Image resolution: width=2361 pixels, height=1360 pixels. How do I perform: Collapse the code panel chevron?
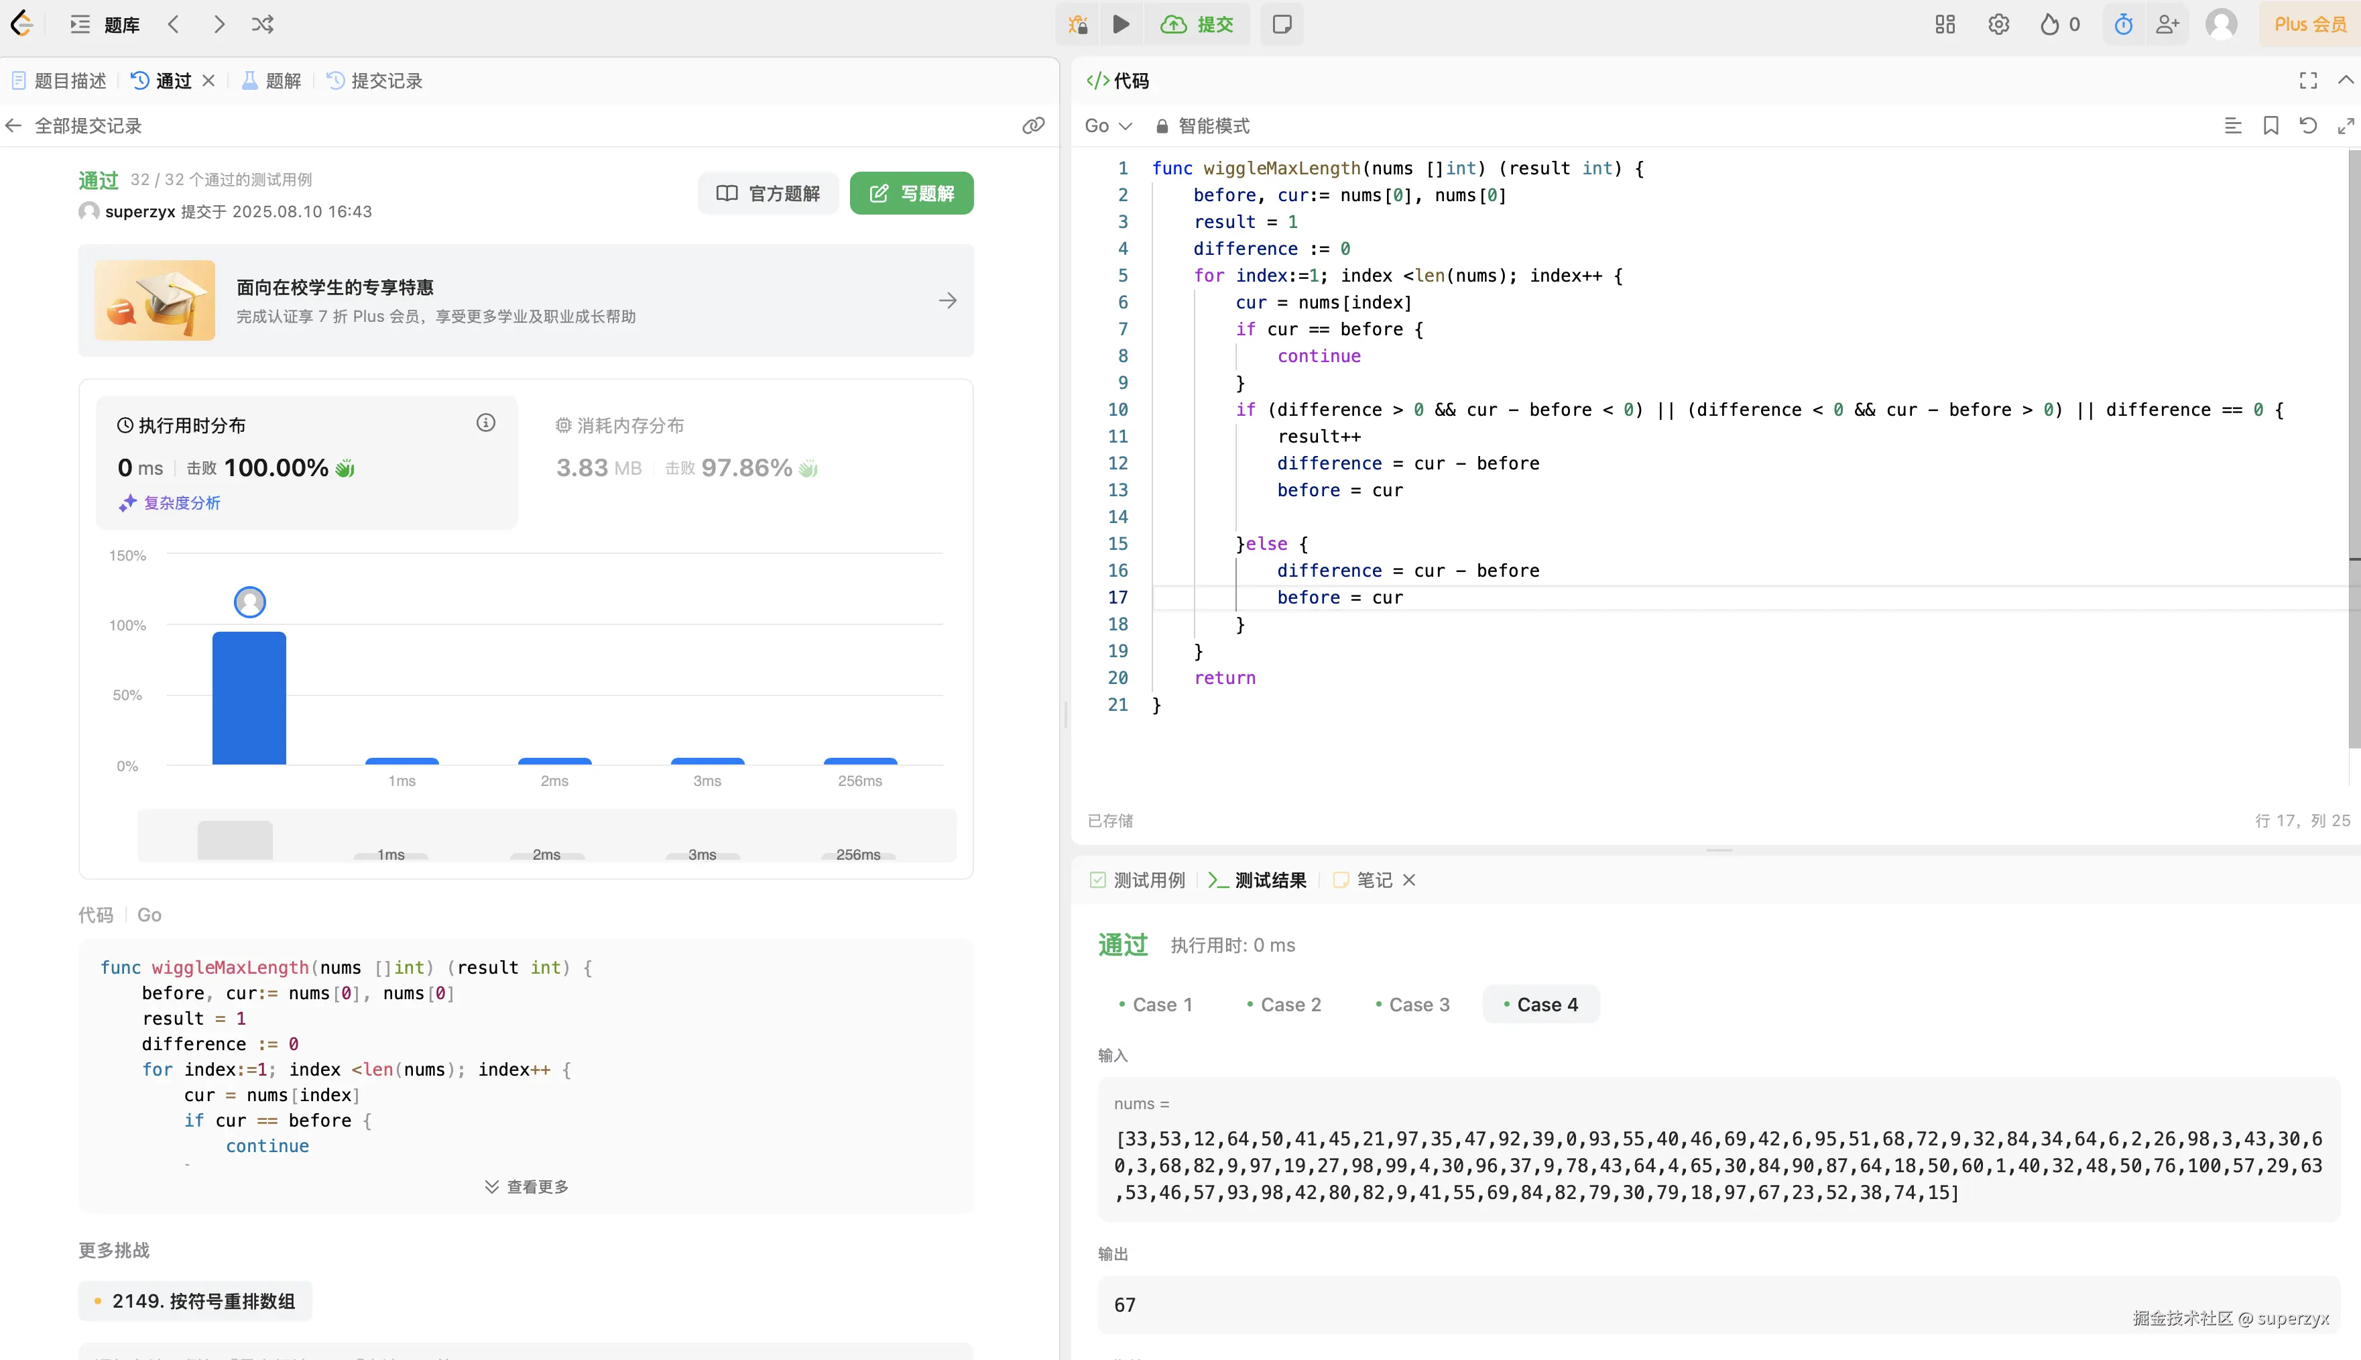pyautogui.click(x=2345, y=80)
